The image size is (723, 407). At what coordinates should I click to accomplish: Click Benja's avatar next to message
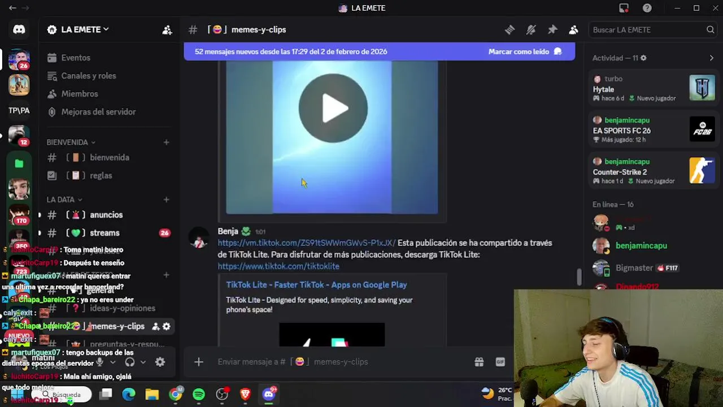coord(198,239)
